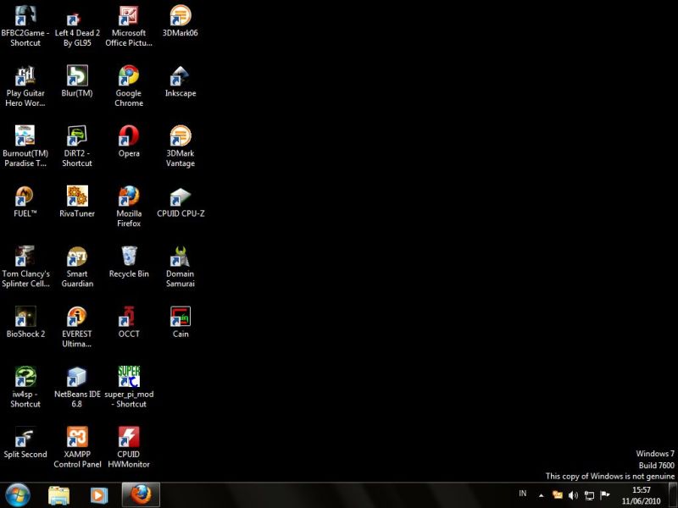The height and width of the screenshot is (508, 678).
Task: Select the Inkscape desktop shortcut
Action: 181,75
